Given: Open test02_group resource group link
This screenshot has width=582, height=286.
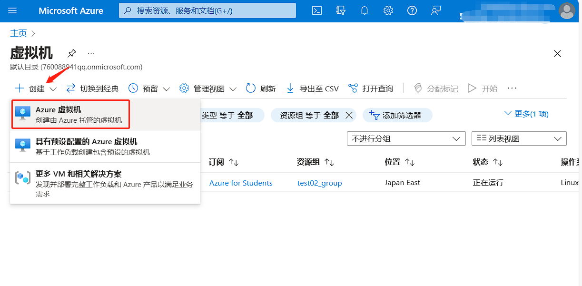Looking at the screenshot, I should pos(319,183).
